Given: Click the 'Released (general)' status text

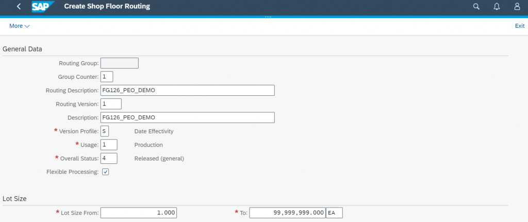Looking at the screenshot, I should point(159,159).
